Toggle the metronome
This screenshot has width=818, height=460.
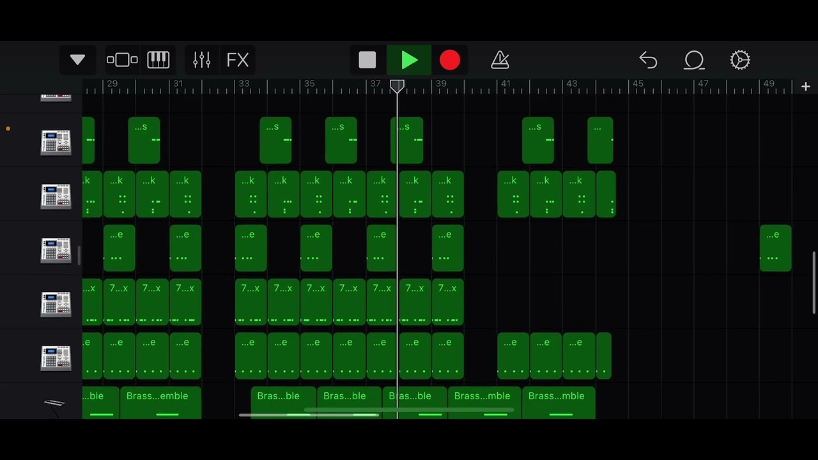pos(500,60)
